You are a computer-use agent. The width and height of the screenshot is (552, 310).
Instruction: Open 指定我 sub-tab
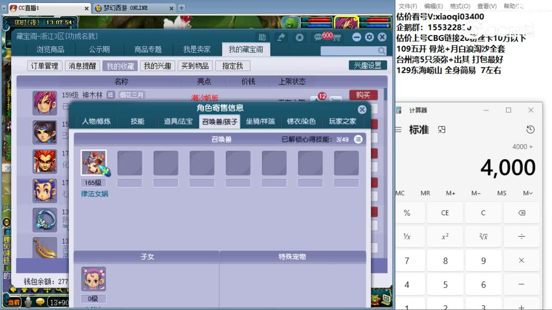(232, 66)
